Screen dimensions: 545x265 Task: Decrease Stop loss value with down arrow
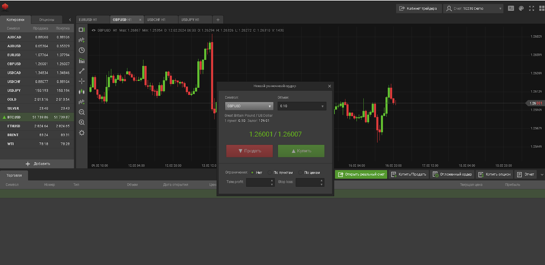(322, 185)
